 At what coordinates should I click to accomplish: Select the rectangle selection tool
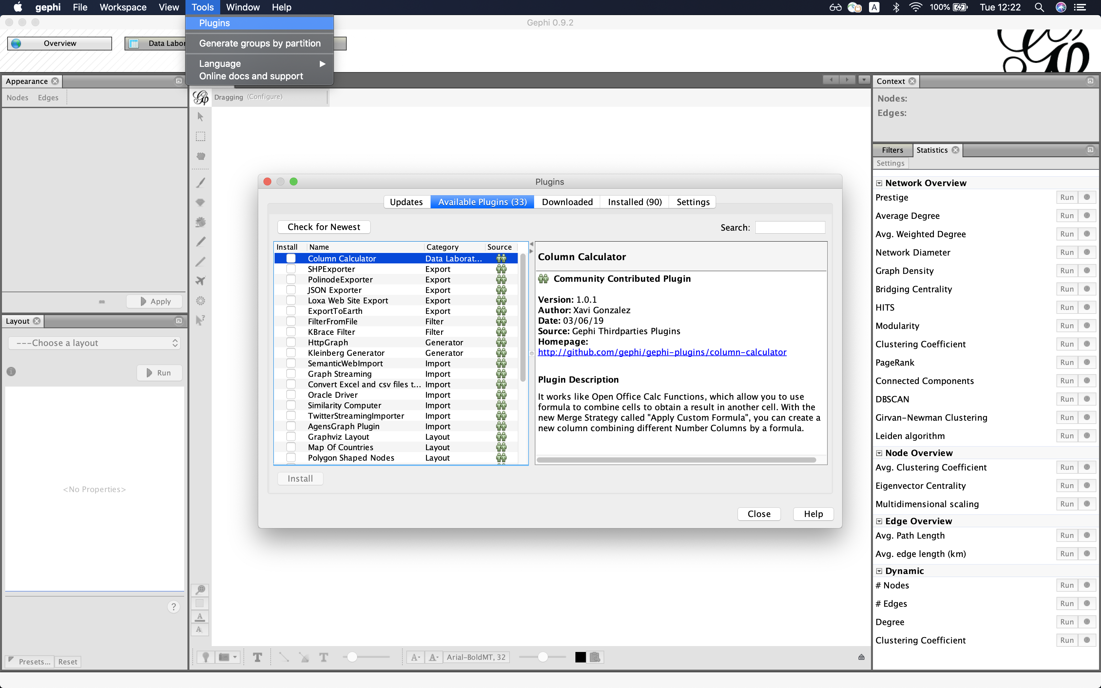click(200, 137)
